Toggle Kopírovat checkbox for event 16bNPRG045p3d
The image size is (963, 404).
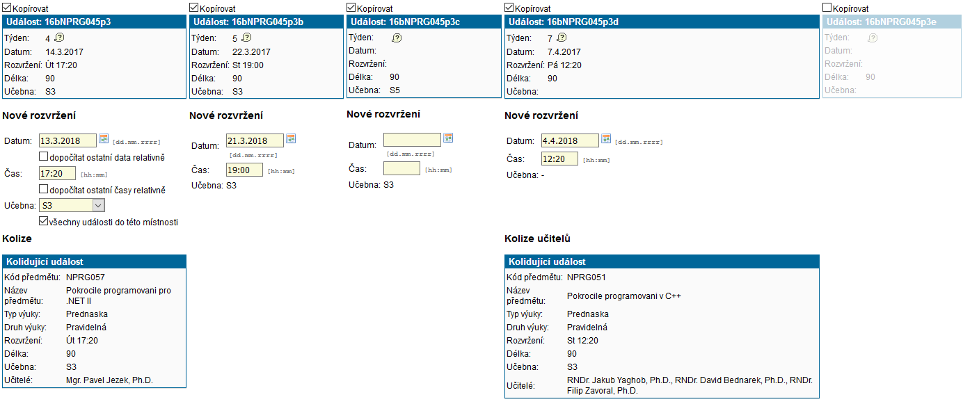pyautogui.click(x=509, y=8)
